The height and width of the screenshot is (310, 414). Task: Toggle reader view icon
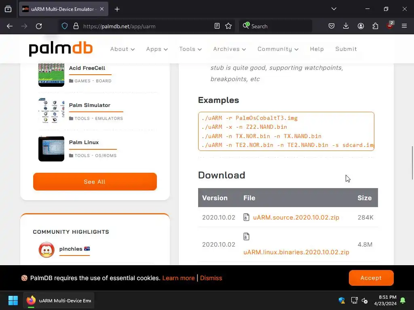(x=217, y=26)
